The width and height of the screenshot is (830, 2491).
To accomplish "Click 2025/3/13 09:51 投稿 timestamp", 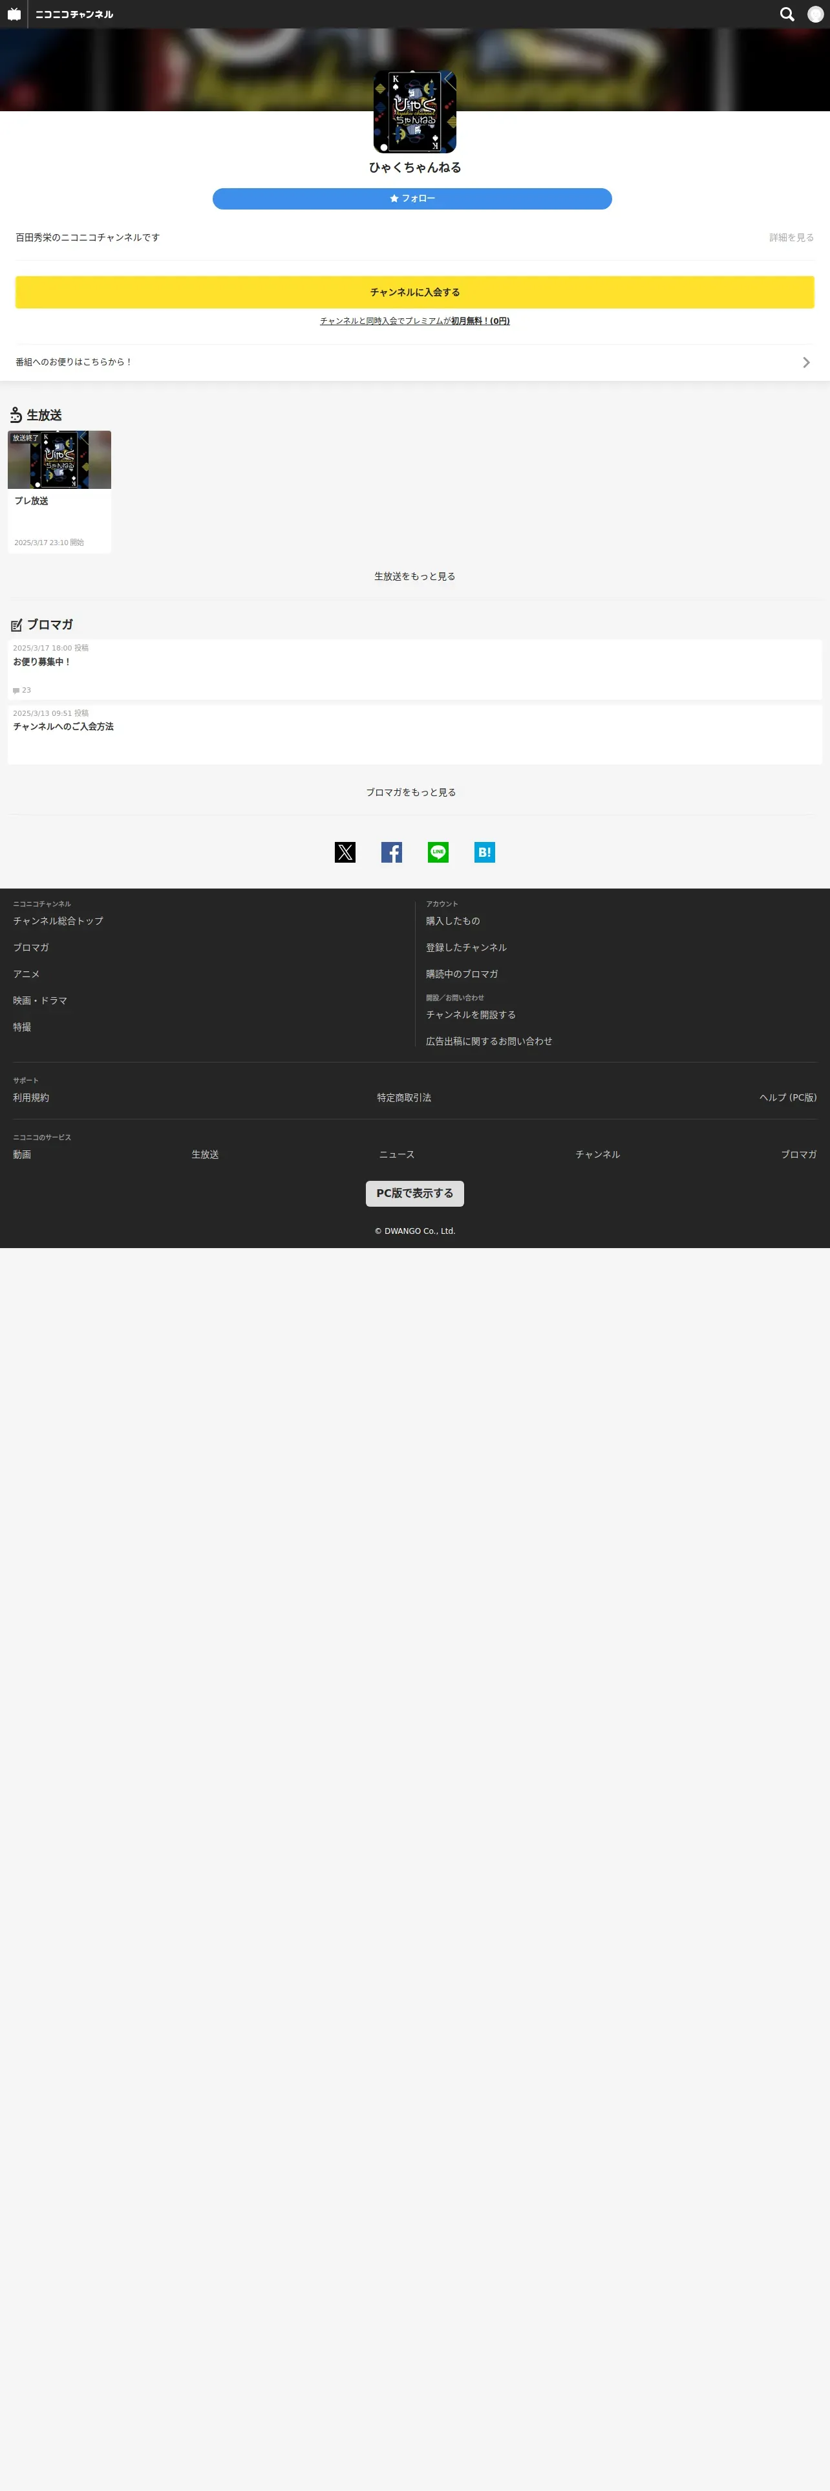I will point(50,713).
